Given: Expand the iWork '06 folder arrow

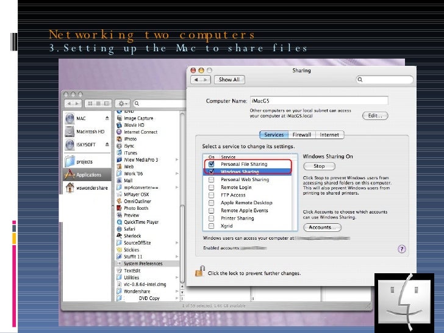Looking at the screenshot, I should tap(177, 174).
